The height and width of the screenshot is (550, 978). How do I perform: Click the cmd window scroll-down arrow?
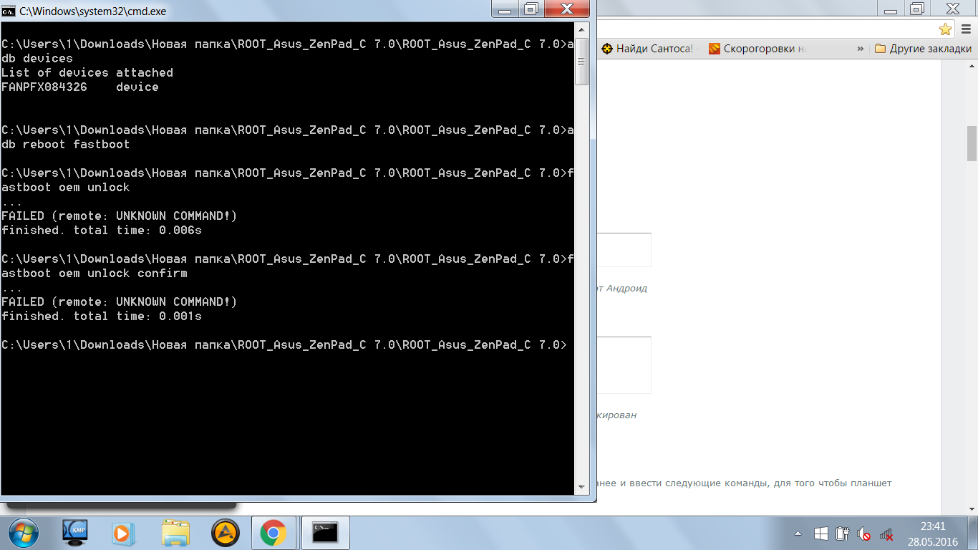[582, 487]
